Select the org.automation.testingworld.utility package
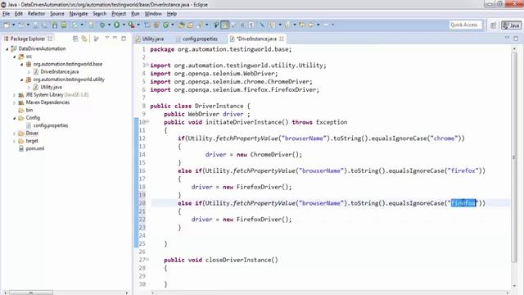 pos(65,79)
